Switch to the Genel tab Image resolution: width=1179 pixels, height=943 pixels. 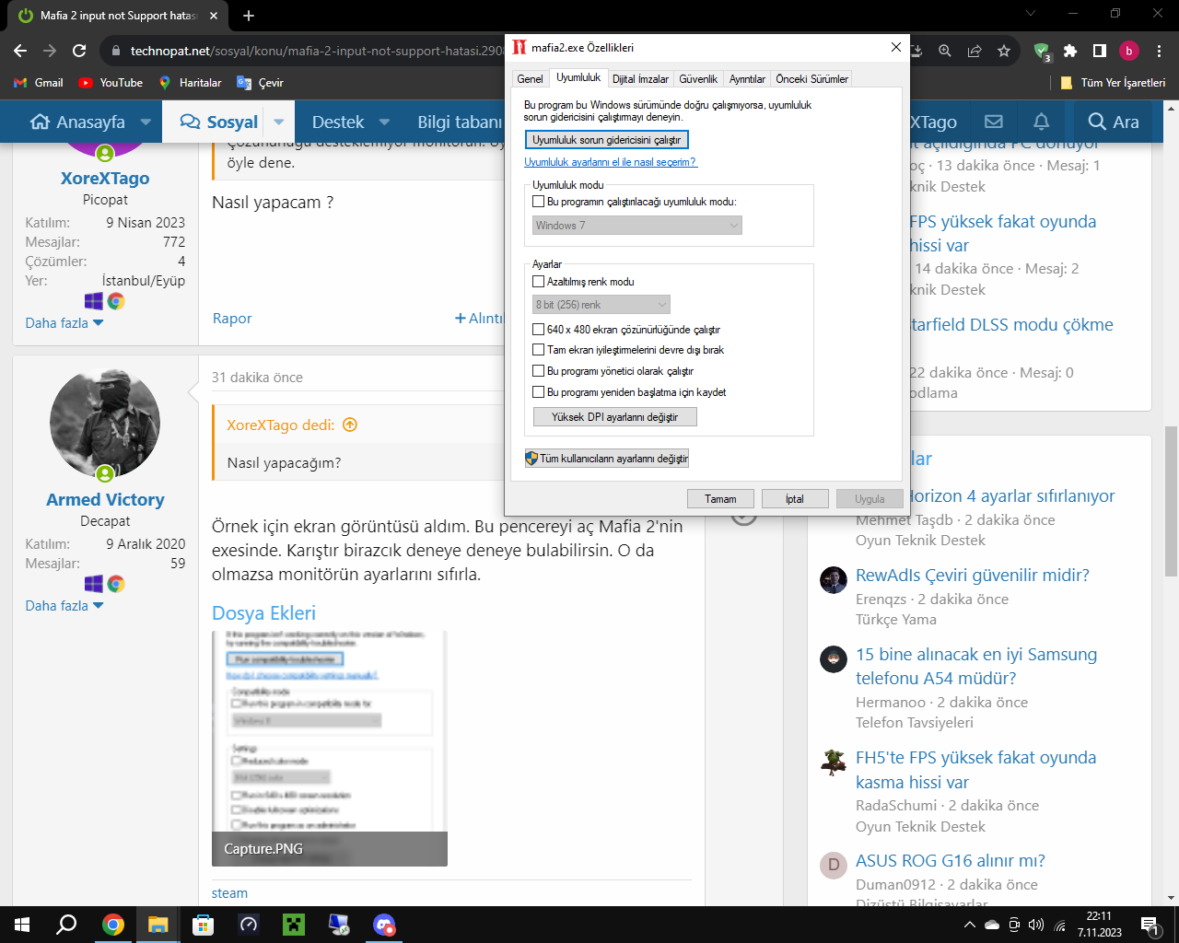(x=530, y=79)
